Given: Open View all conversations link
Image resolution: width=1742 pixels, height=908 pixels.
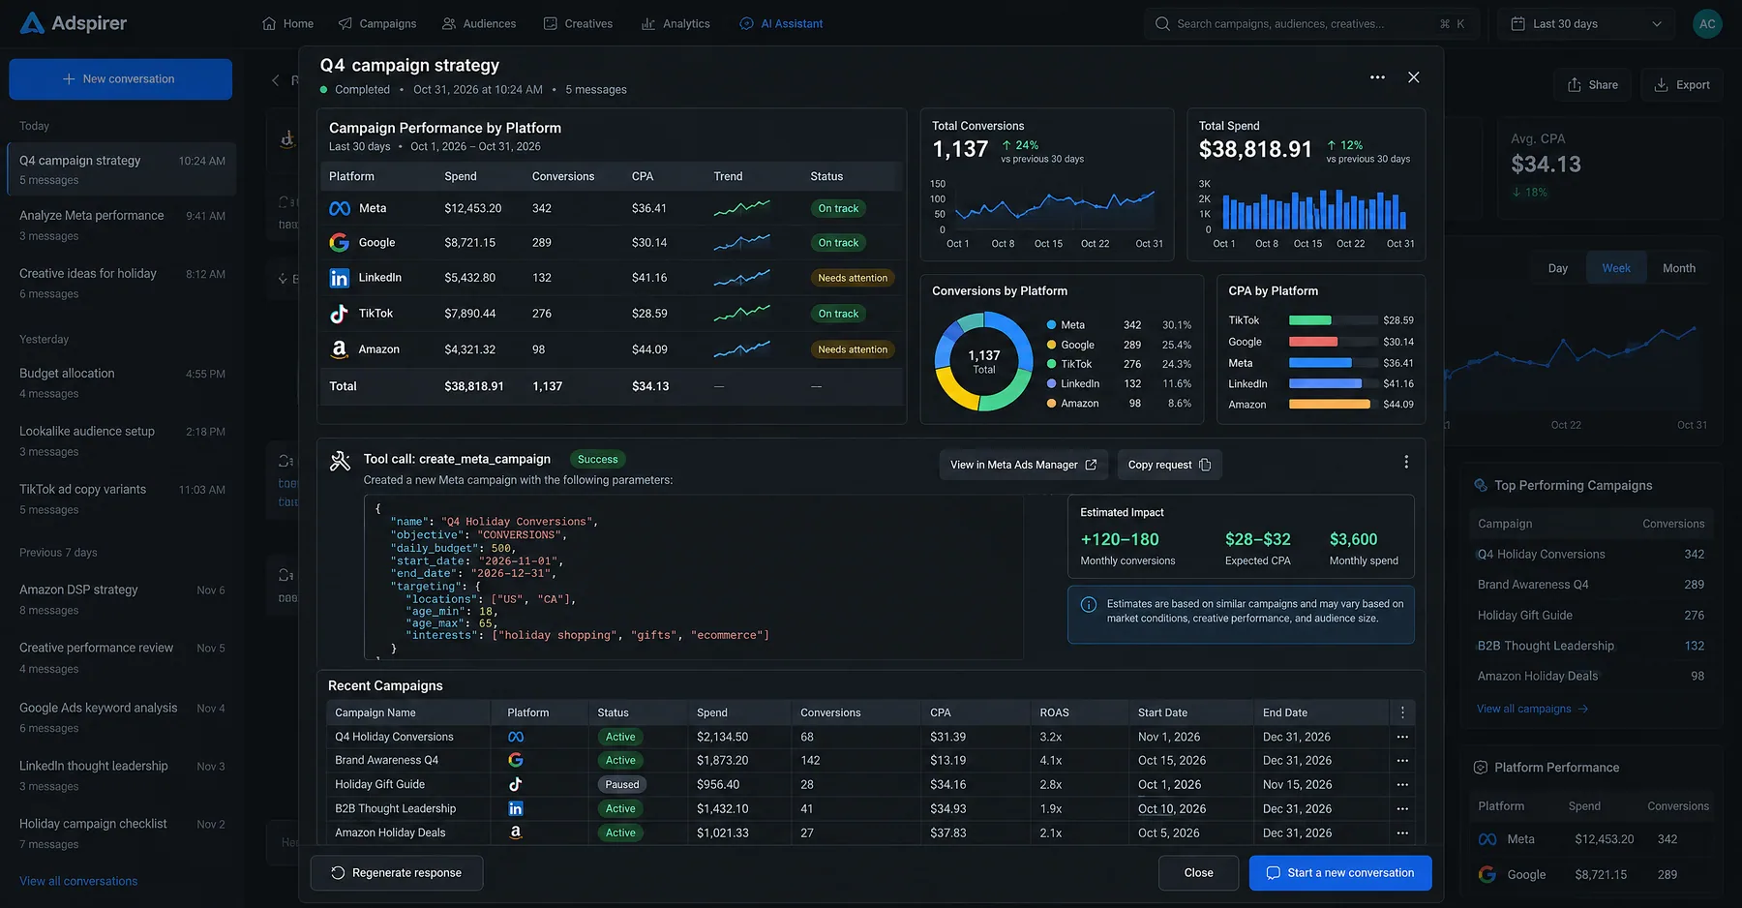Looking at the screenshot, I should [78, 881].
